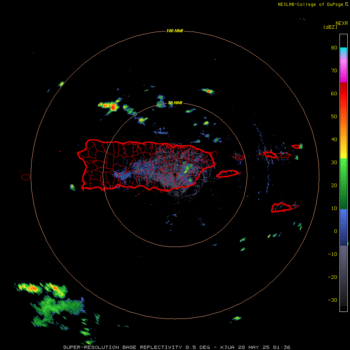Click the 80 value on the dBZ scale
The height and width of the screenshot is (350, 350).
(334, 47)
